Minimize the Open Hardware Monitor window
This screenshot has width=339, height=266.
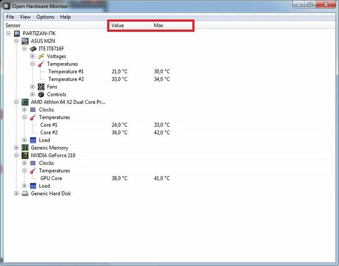[x=298, y=5]
